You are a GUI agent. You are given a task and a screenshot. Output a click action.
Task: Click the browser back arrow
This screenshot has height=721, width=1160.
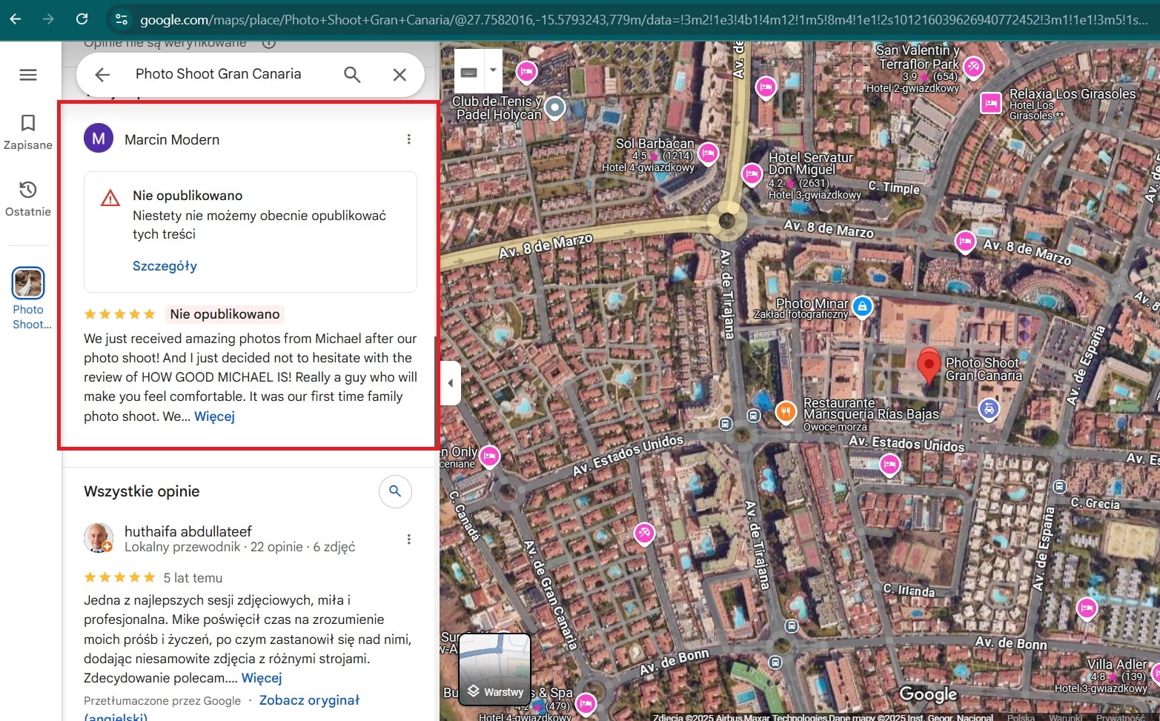click(15, 19)
